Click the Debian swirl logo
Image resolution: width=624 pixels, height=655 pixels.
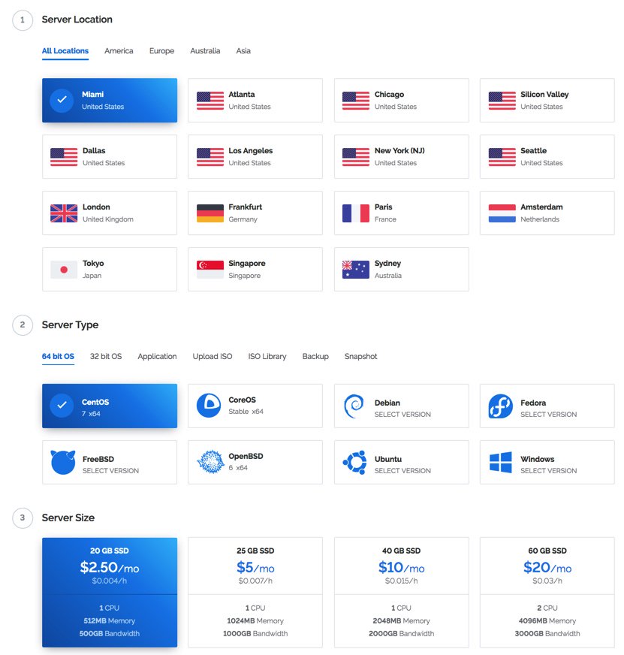click(354, 406)
